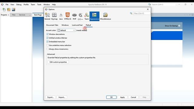
Task: Open the Tools menu
Action: click(x=39, y=5)
